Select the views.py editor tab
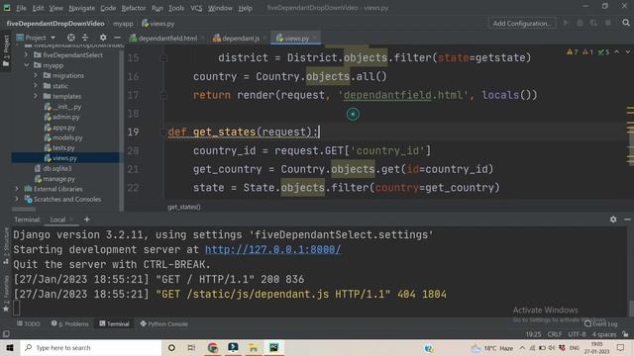This screenshot has width=634, height=356. tap(296, 39)
